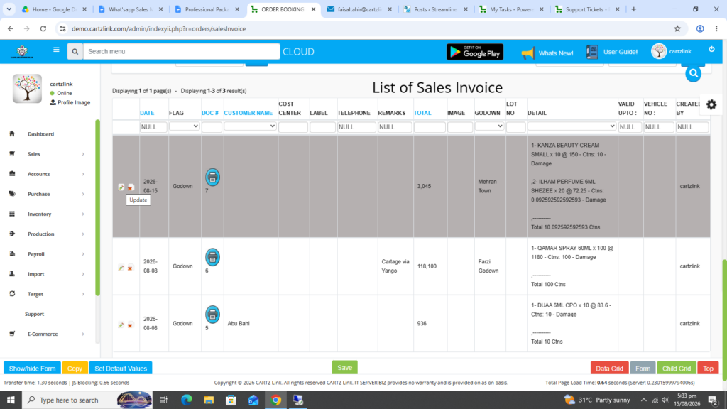This screenshot has height=409, width=727.
Task: Open the GODOWN filter dropdown
Action: [489, 126]
